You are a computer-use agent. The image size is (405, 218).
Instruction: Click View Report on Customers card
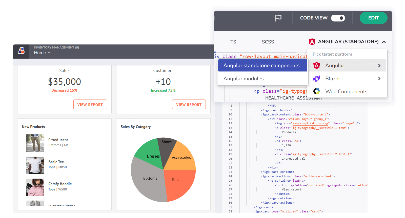pyautogui.click(x=189, y=105)
